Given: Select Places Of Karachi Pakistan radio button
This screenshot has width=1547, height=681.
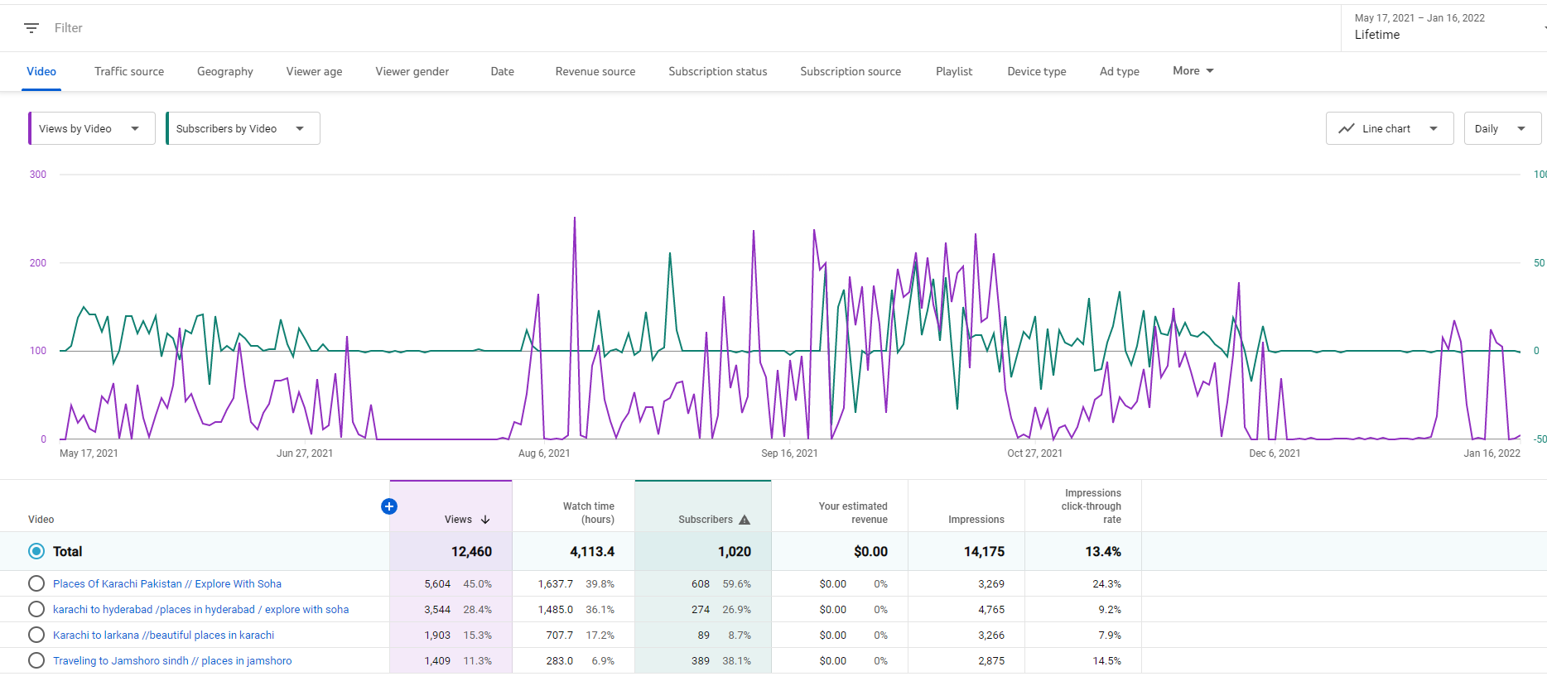Looking at the screenshot, I should 36,583.
